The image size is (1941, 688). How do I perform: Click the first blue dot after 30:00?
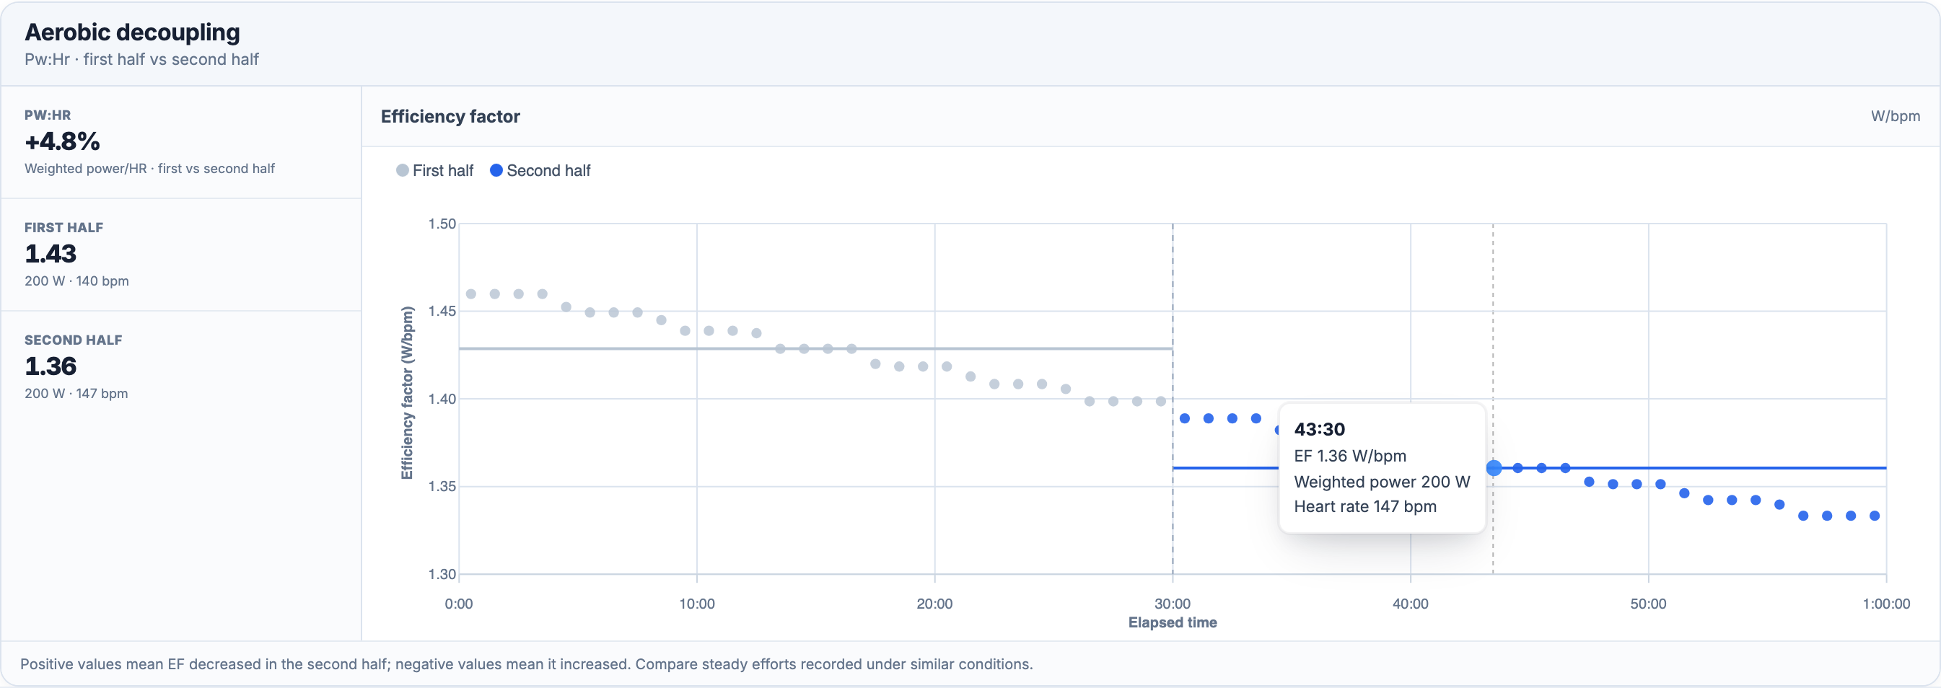[x=1185, y=418]
